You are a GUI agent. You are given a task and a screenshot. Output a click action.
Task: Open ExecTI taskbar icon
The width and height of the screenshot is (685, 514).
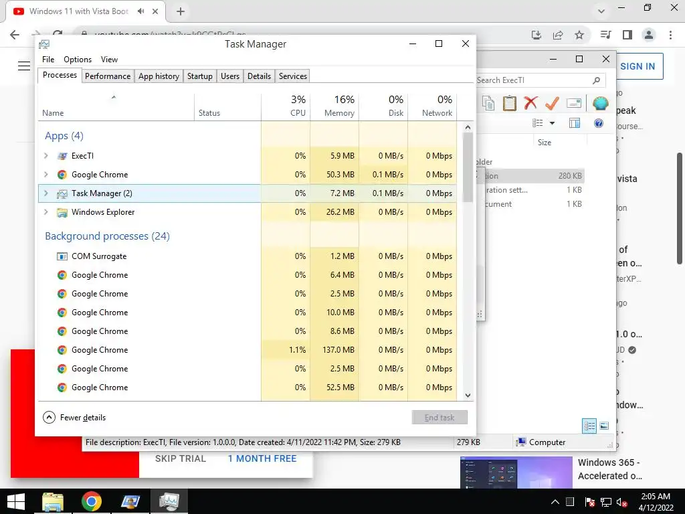pyautogui.click(x=130, y=502)
